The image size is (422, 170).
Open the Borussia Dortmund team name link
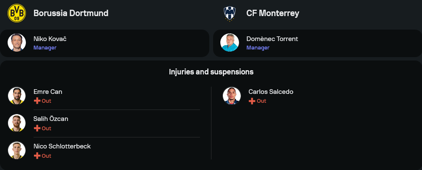pos(71,13)
